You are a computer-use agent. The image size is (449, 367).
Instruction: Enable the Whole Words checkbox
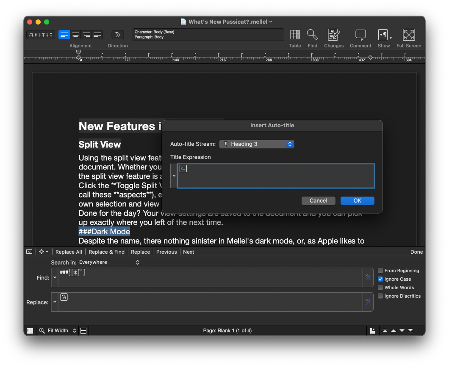(x=380, y=288)
